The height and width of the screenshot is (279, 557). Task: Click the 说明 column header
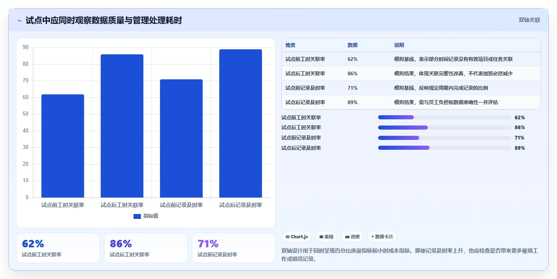pyautogui.click(x=399, y=45)
